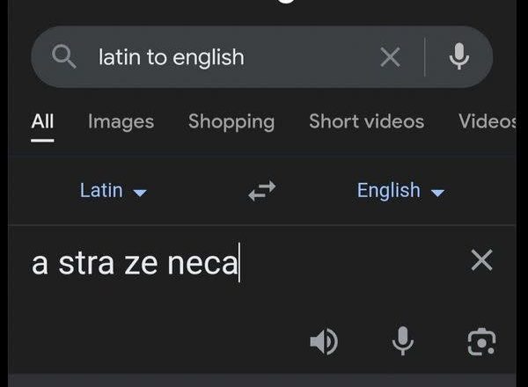Go to the Videos tab
Screen dimensions: 528x387
[x=488, y=121]
